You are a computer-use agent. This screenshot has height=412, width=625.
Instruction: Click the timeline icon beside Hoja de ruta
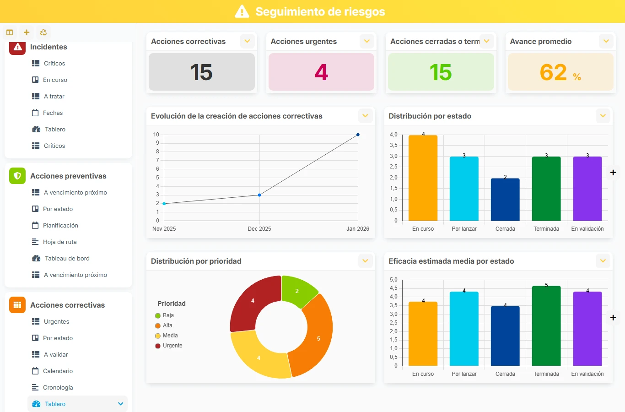[35, 242]
